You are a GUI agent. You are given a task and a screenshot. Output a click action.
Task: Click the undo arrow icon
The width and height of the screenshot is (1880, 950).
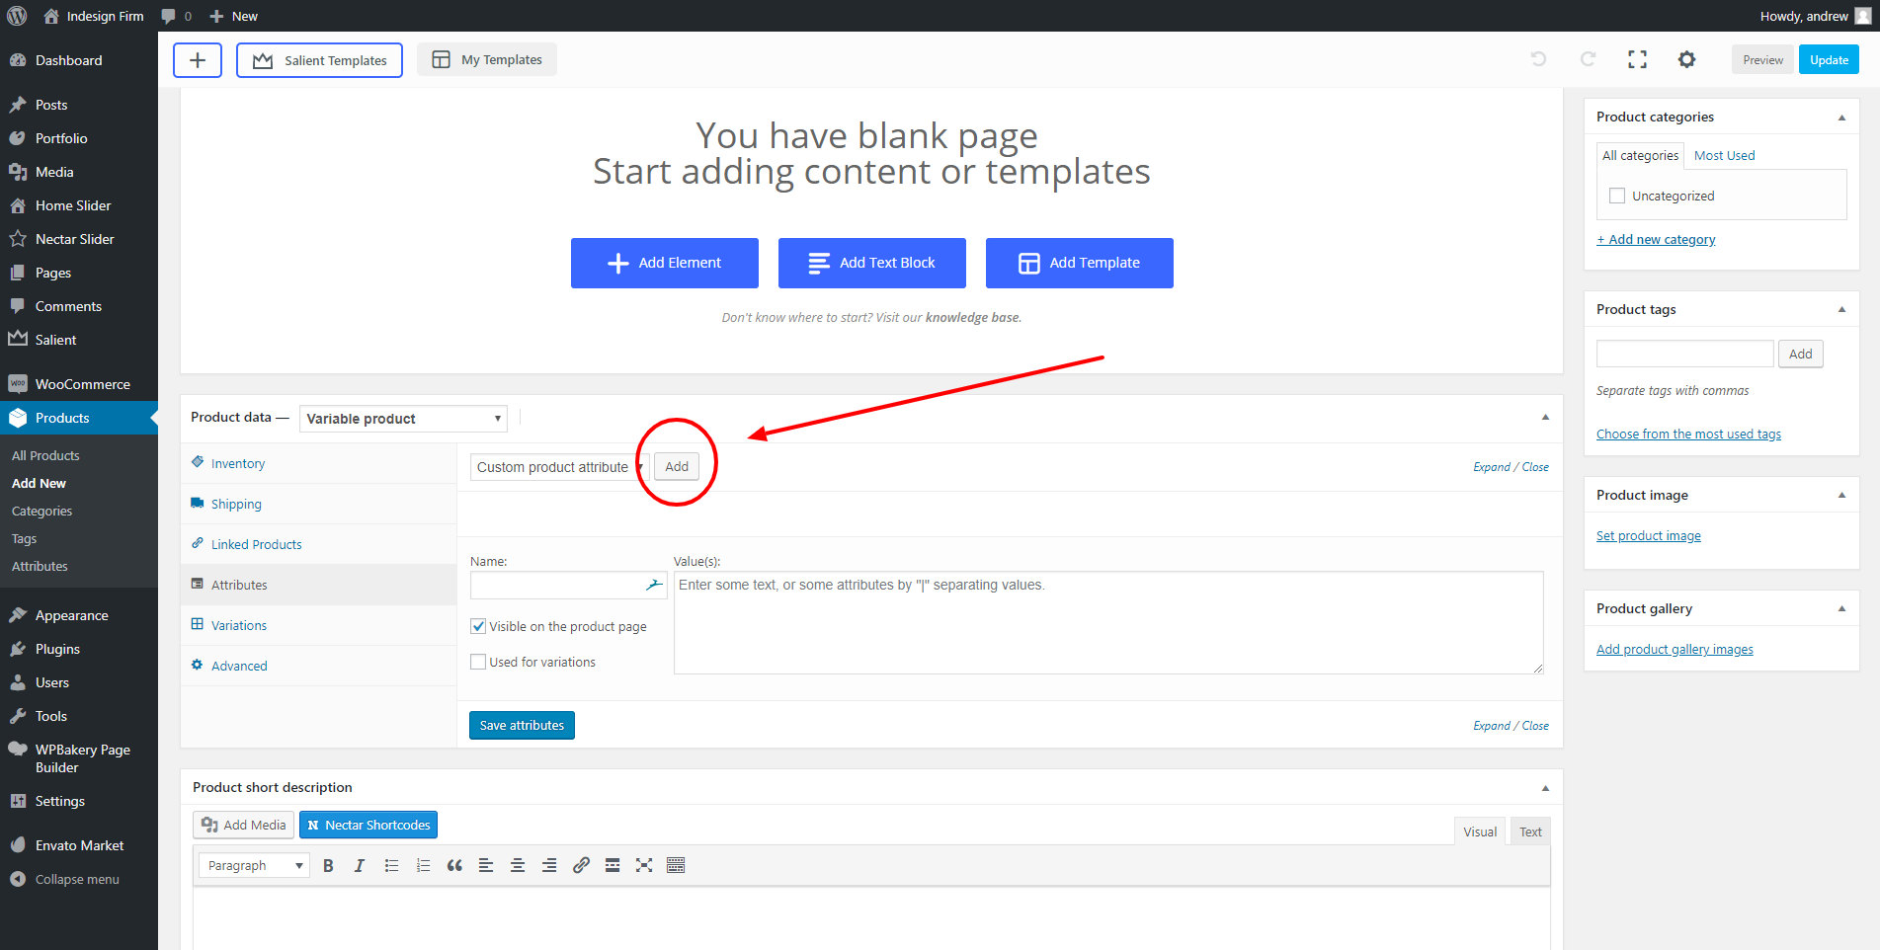1538,59
